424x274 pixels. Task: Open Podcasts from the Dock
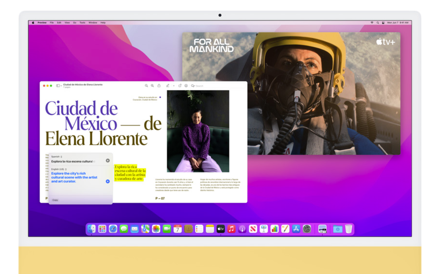click(x=242, y=229)
